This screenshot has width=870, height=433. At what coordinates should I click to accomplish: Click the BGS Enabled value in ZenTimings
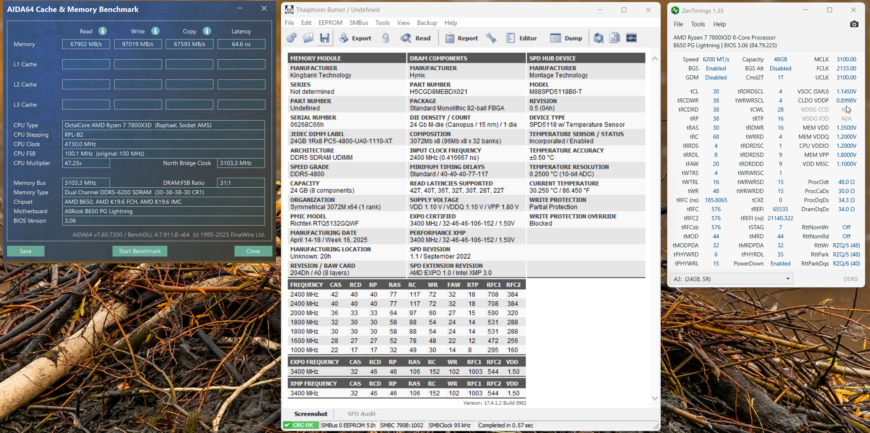pos(716,68)
